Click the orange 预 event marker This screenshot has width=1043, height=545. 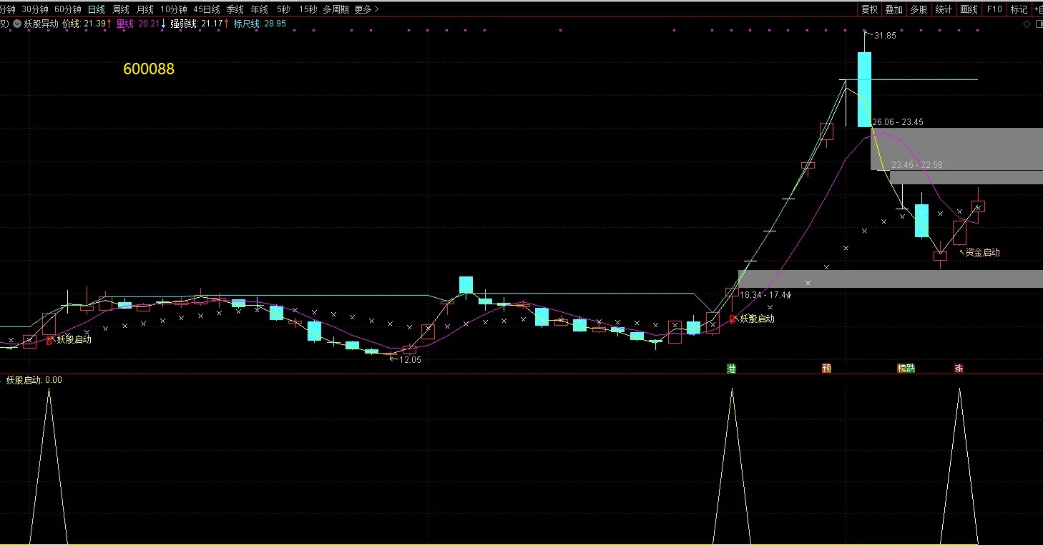[x=826, y=369]
